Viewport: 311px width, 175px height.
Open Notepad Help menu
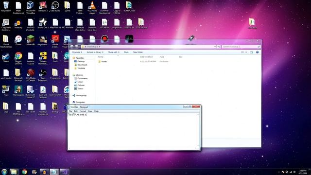tap(96, 111)
